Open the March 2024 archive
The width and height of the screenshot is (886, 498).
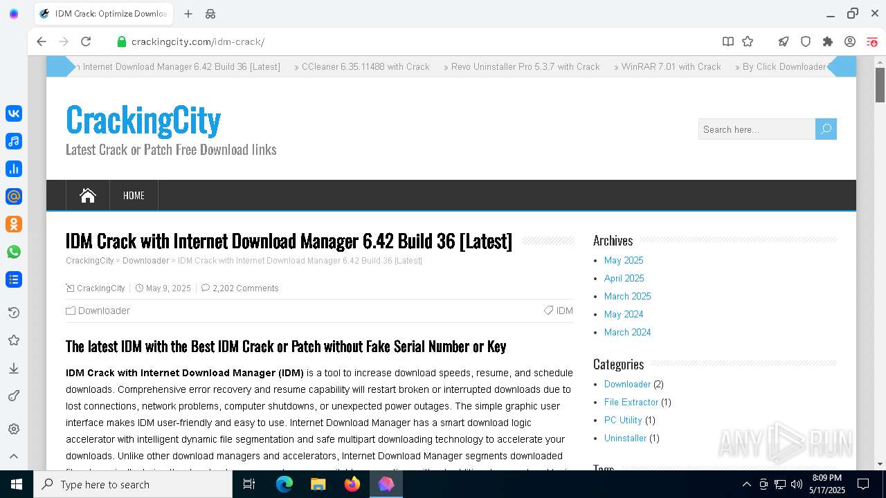pos(628,332)
